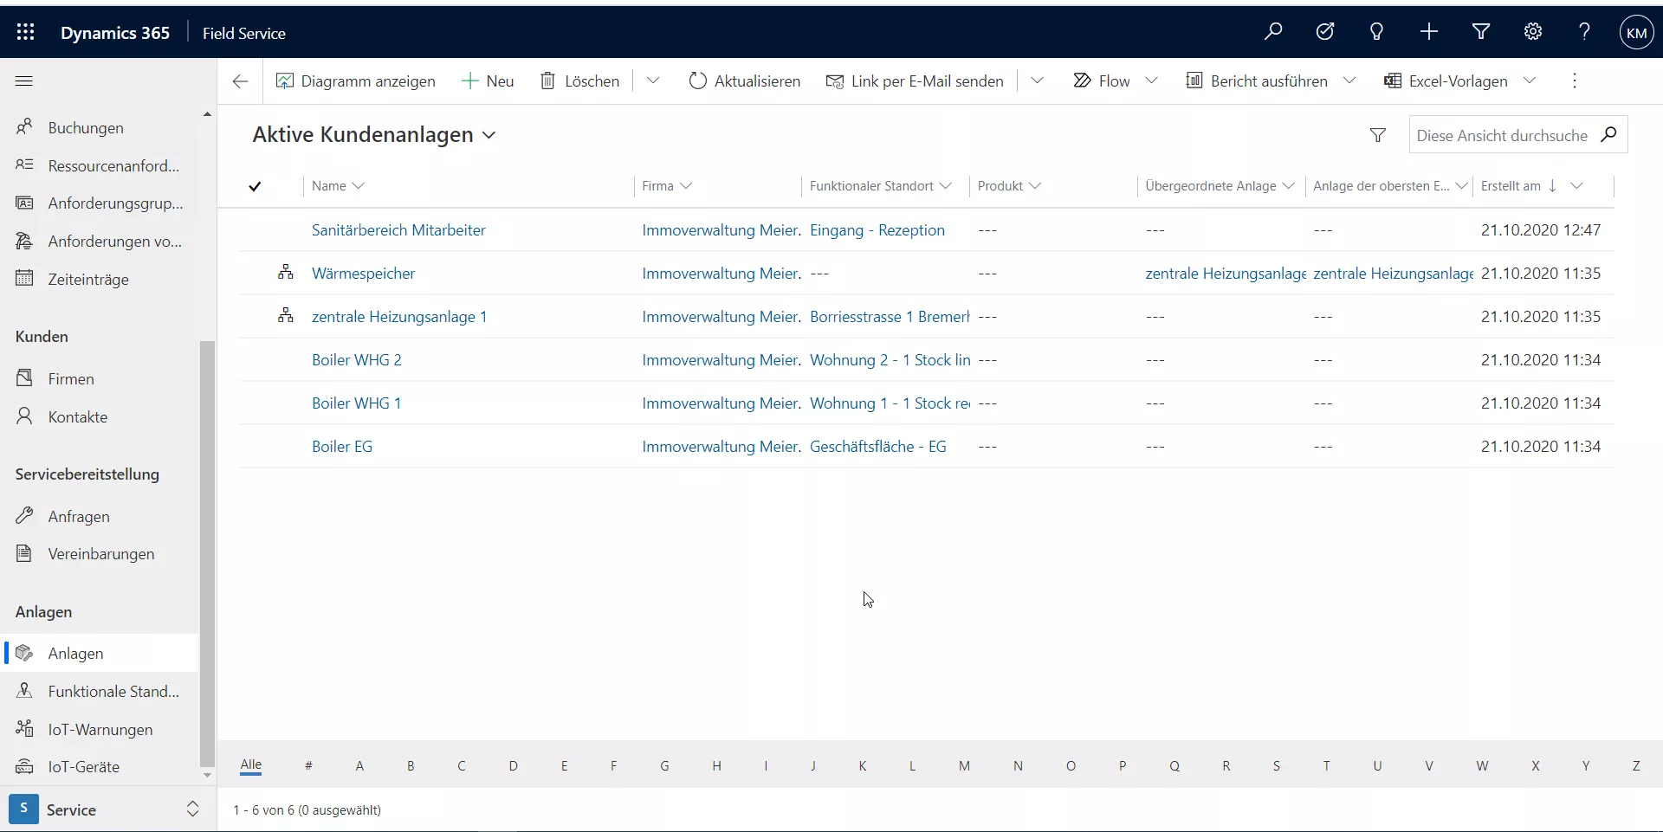The height and width of the screenshot is (832, 1663).
Task: Open the view filter funnel beside search box
Action: [1378, 135]
